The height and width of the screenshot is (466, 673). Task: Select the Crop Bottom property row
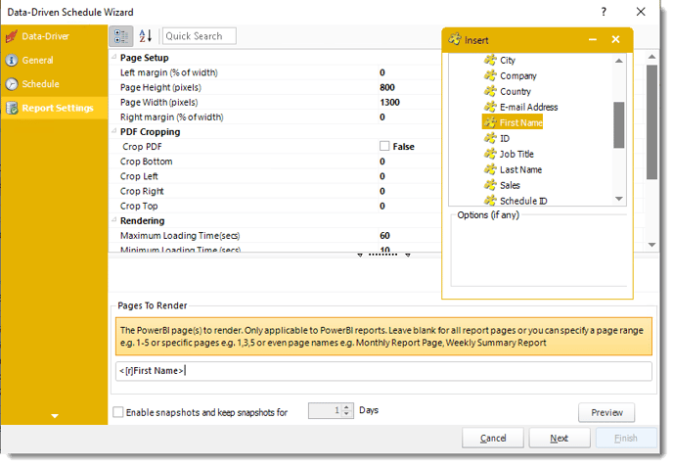(275, 162)
